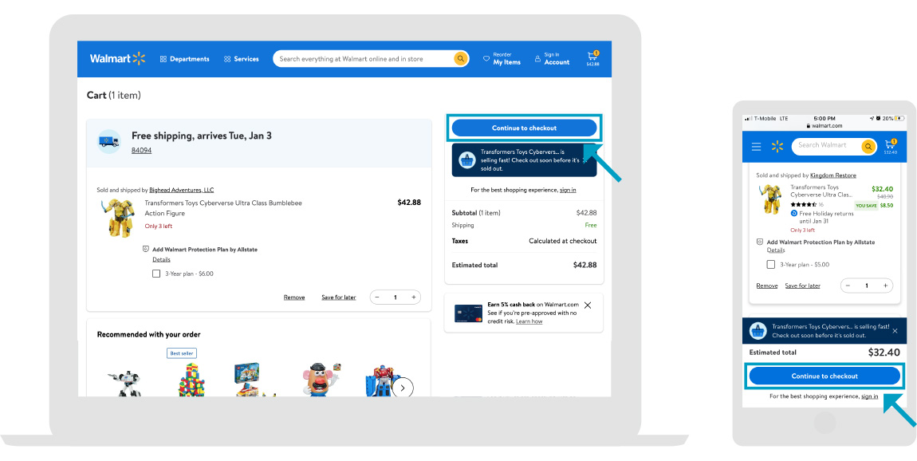Open Protection Plan Details on phone
This screenshot has width=917, height=461.
tap(776, 250)
